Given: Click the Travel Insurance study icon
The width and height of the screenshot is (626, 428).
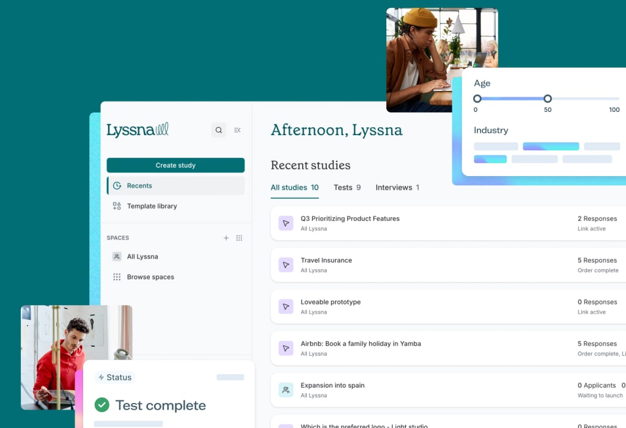Looking at the screenshot, I should click(x=286, y=265).
